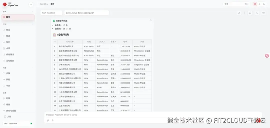Copy the message with the copy icon
The height and width of the screenshot is (128, 270).
(150, 20)
